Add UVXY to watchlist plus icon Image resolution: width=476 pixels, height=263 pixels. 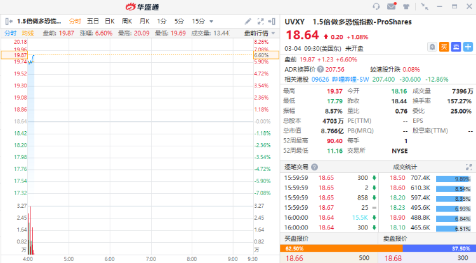pyautogui.click(x=468, y=47)
